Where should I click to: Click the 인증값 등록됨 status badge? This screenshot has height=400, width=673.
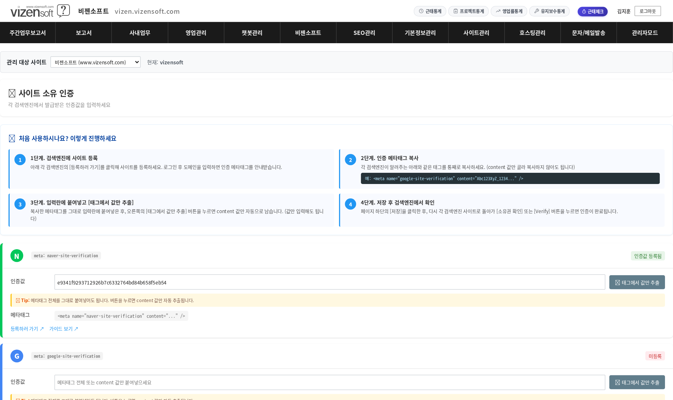[648, 256]
